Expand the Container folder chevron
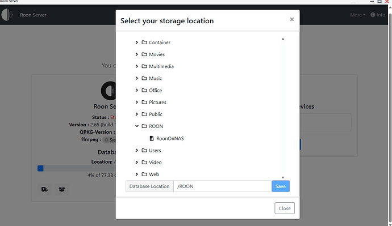This screenshot has height=226, width=392. (x=137, y=42)
